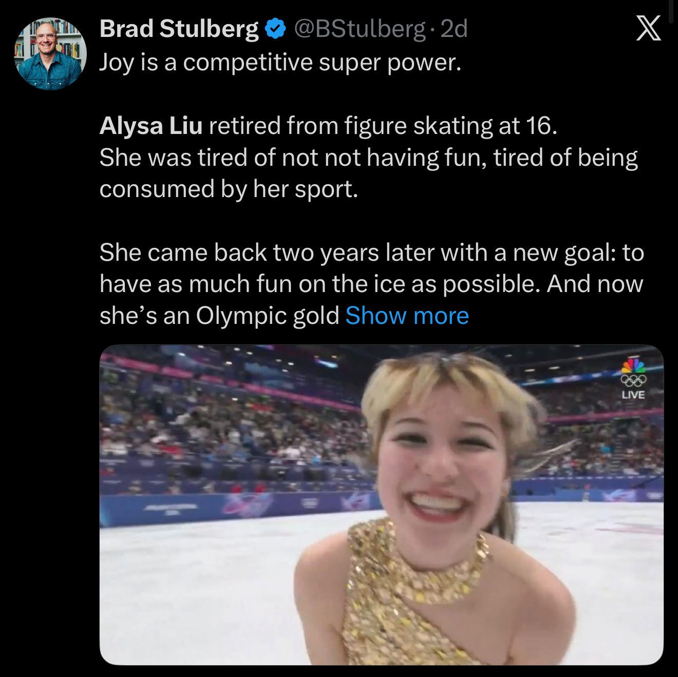Viewport: 678px width, 677px height.
Task: Click the Olympic rings logo on the image
Action: point(633,380)
